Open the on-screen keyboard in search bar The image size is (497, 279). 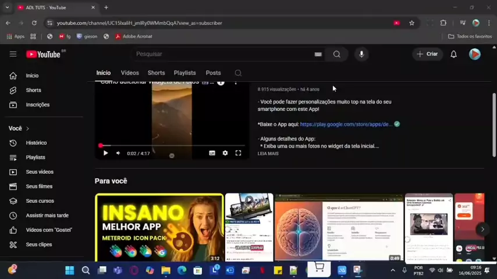[x=318, y=54]
